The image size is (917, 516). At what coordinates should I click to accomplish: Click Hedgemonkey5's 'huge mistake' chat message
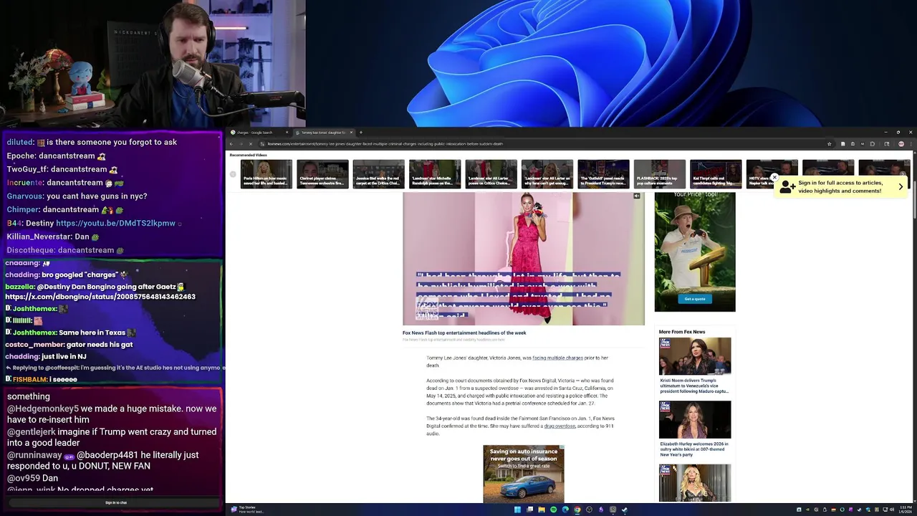pyautogui.click(x=112, y=414)
